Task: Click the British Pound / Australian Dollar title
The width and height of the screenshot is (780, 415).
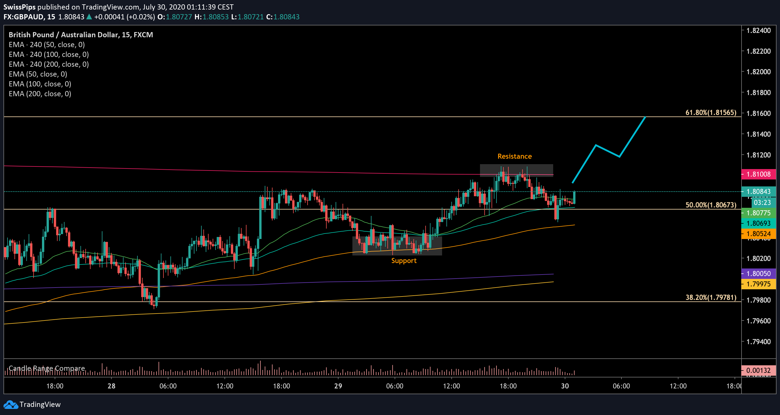Action: pos(80,35)
